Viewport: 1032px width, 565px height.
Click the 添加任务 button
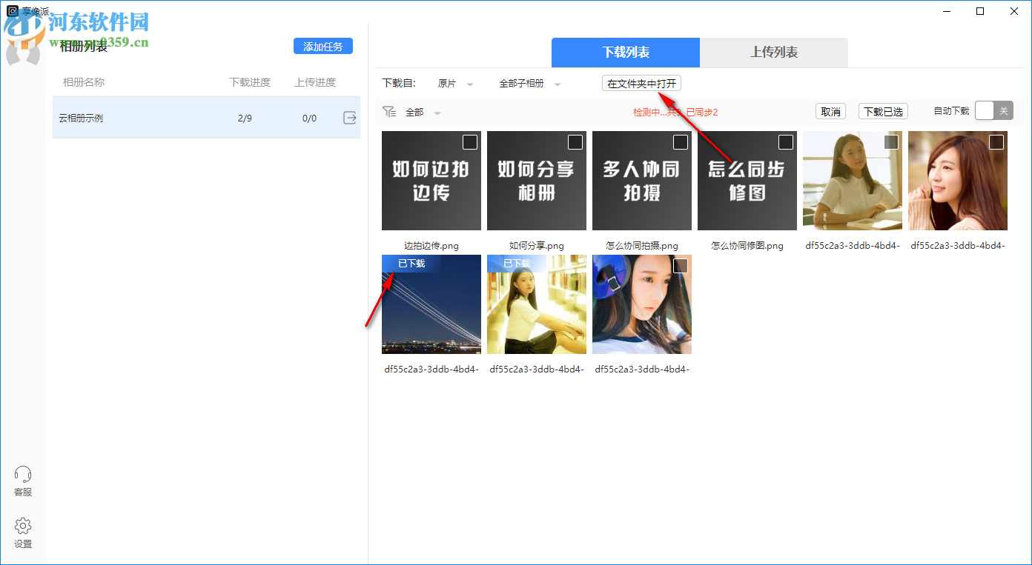322,46
